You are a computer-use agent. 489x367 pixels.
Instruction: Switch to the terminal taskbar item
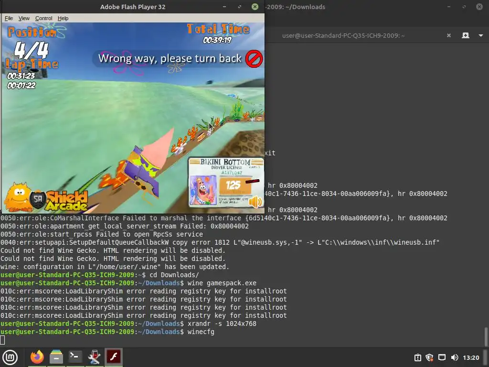75,357
